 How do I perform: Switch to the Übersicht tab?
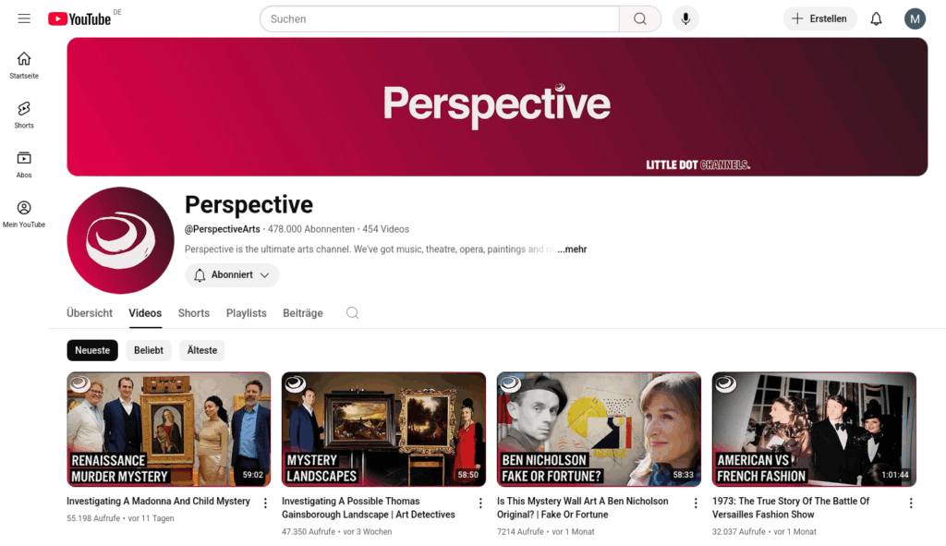coord(90,313)
